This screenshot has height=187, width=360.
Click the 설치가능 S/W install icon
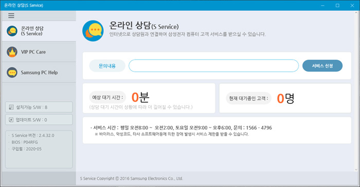[x=11, y=107]
